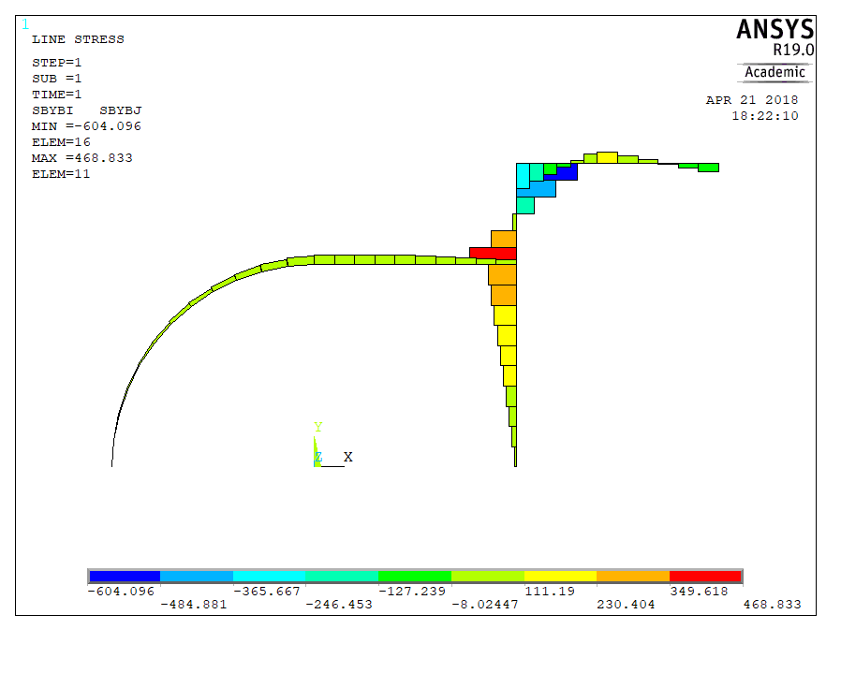This screenshot has width=841, height=673.
Task: Click the '18:22:10' time text
Action: pyautogui.click(x=765, y=116)
